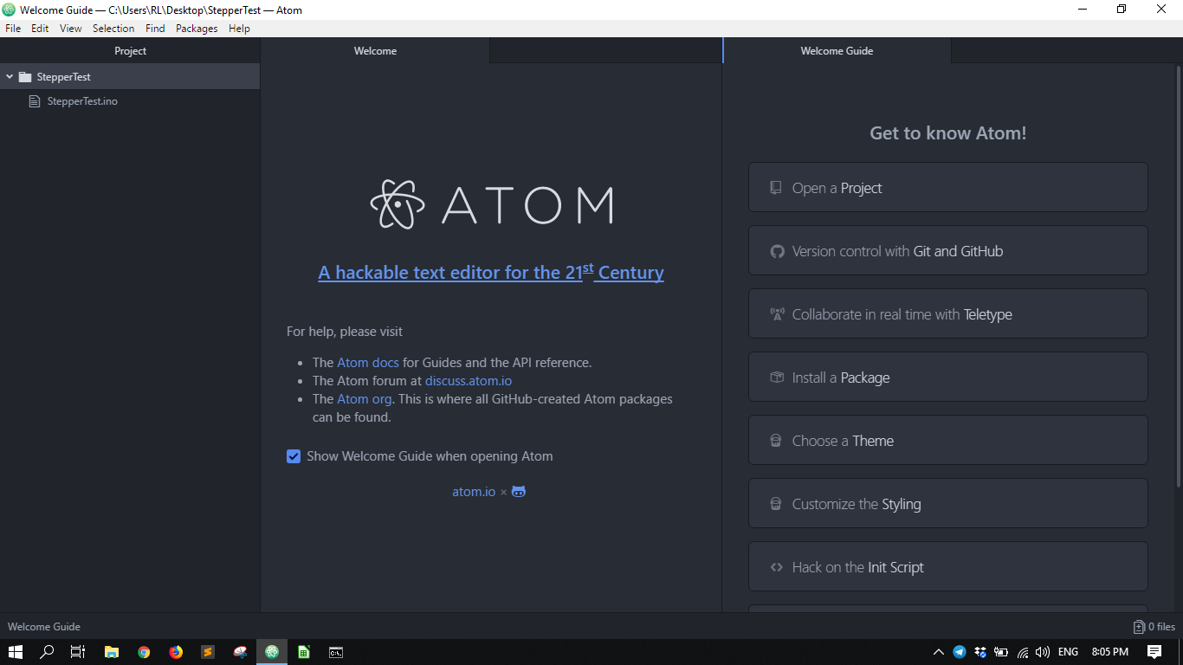Click the StepperTest folder icon in the tree
Viewport: 1183px width, 665px height.
point(25,77)
